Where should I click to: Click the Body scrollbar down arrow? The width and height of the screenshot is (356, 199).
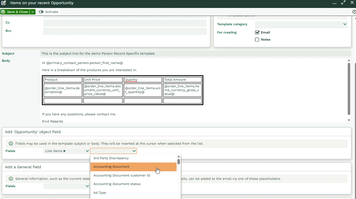click(x=349, y=120)
